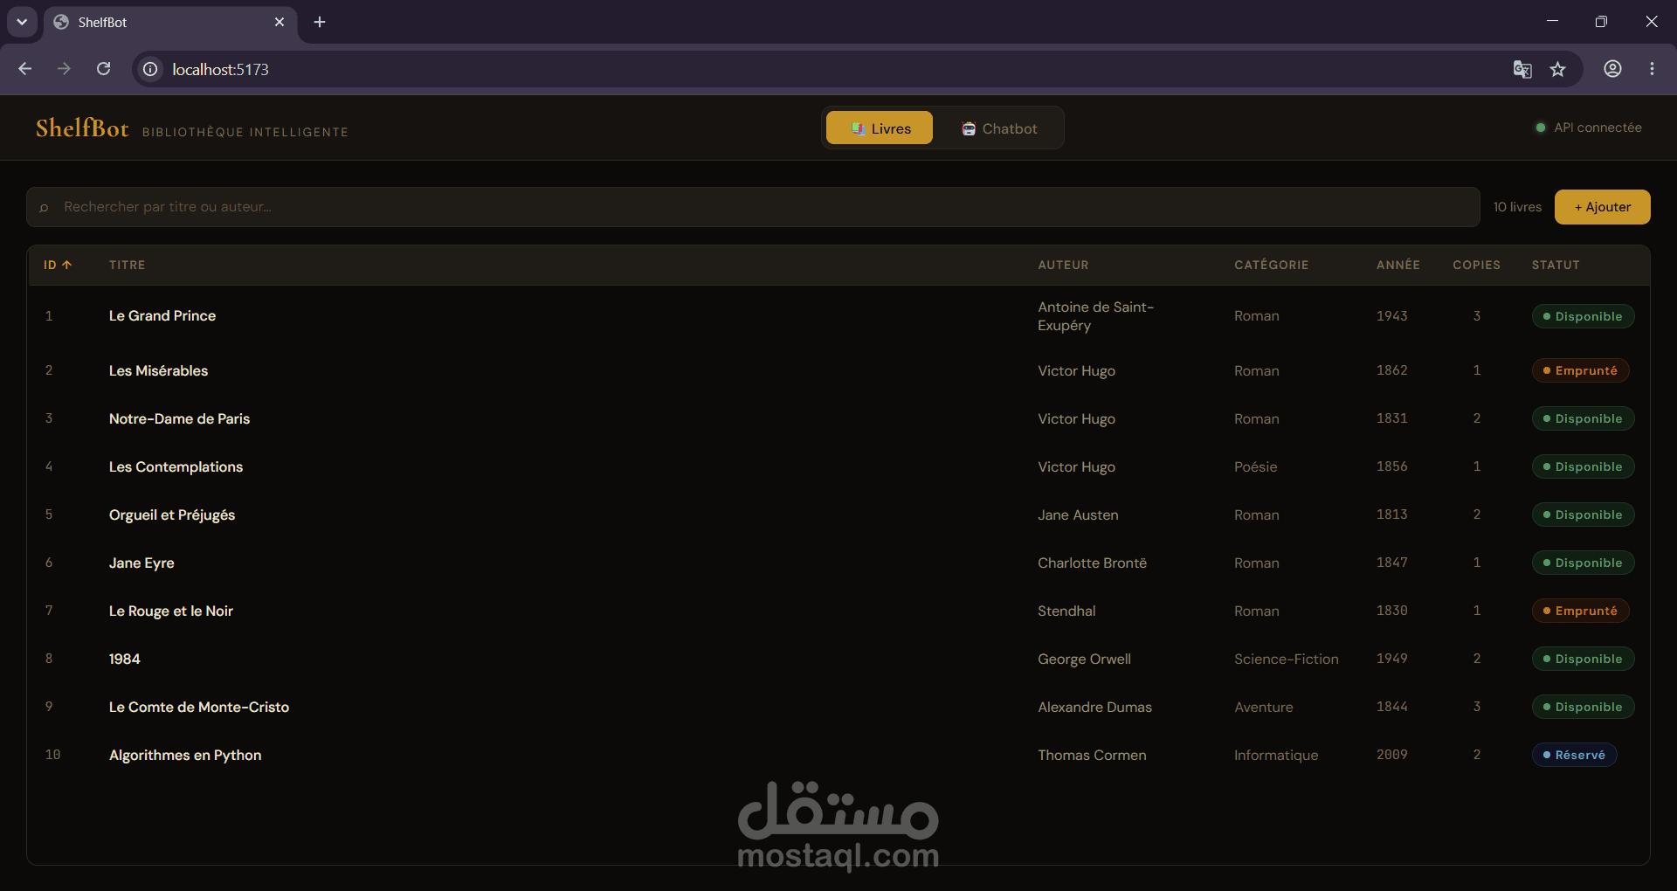The height and width of the screenshot is (891, 1677).
Task: Select the Le Comte de Monte-Cristo title
Action: click(199, 707)
